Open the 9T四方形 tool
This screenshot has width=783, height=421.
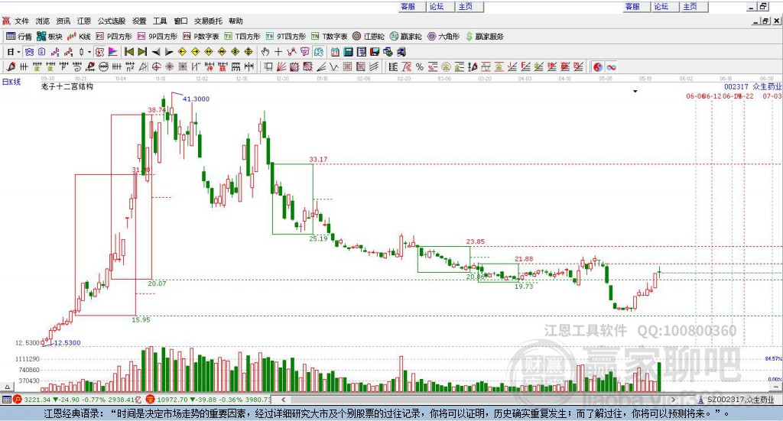pos(286,37)
